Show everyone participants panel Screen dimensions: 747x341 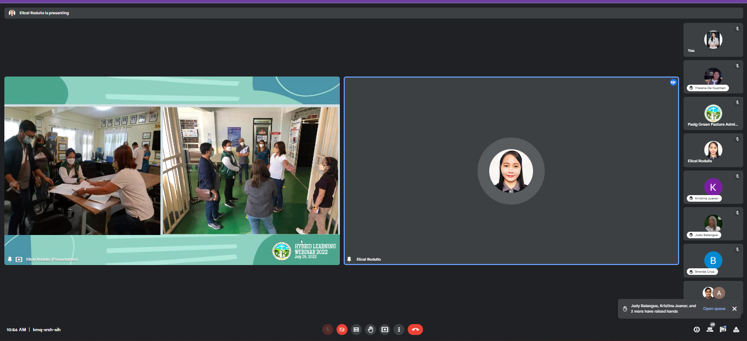tap(710, 330)
